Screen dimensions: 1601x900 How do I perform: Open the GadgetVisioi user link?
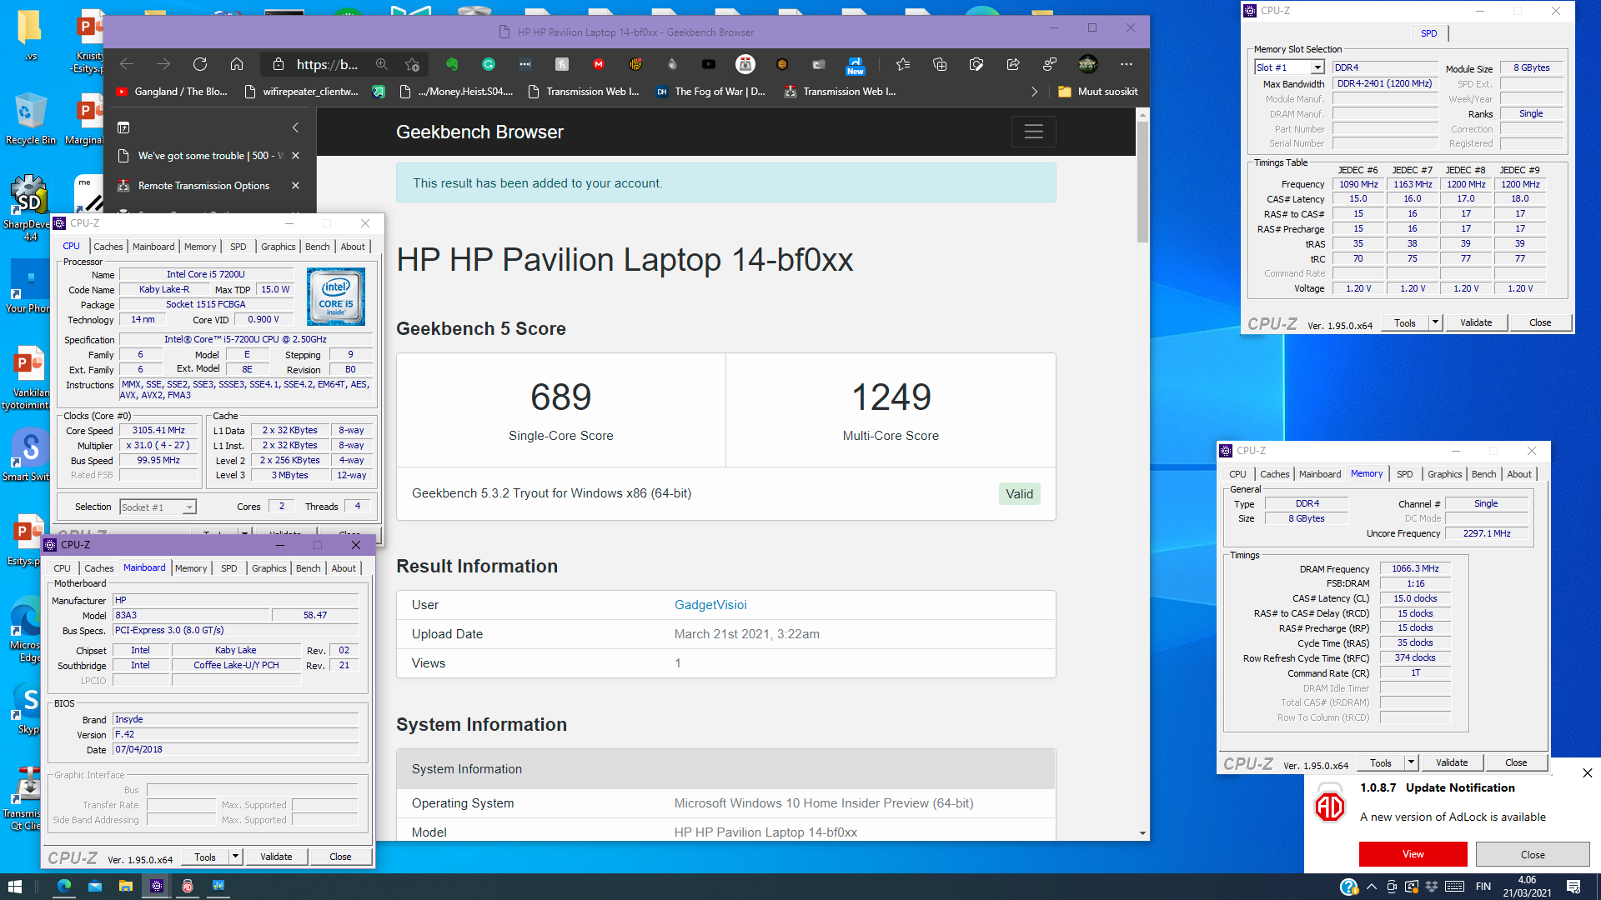pos(710,605)
